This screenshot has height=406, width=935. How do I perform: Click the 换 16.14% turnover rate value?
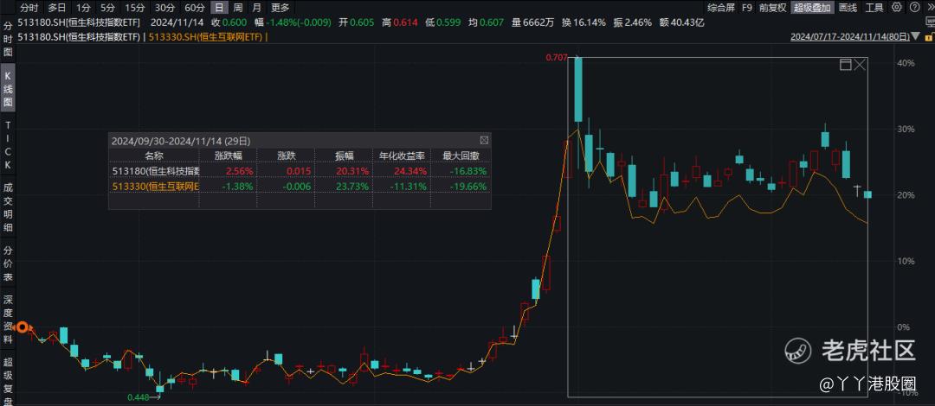(583, 22)
